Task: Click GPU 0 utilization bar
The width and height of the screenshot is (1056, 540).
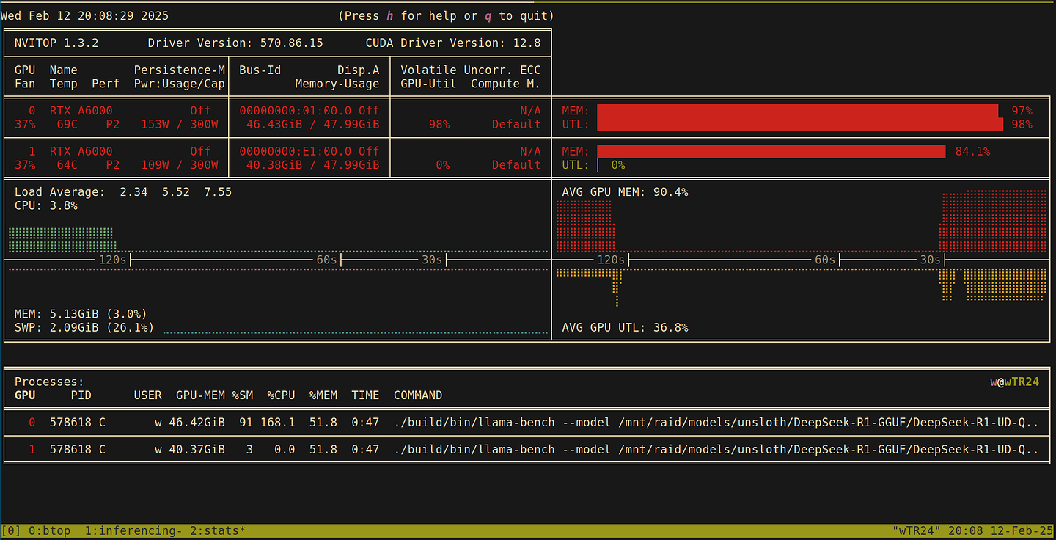Action: pos(799,125)
